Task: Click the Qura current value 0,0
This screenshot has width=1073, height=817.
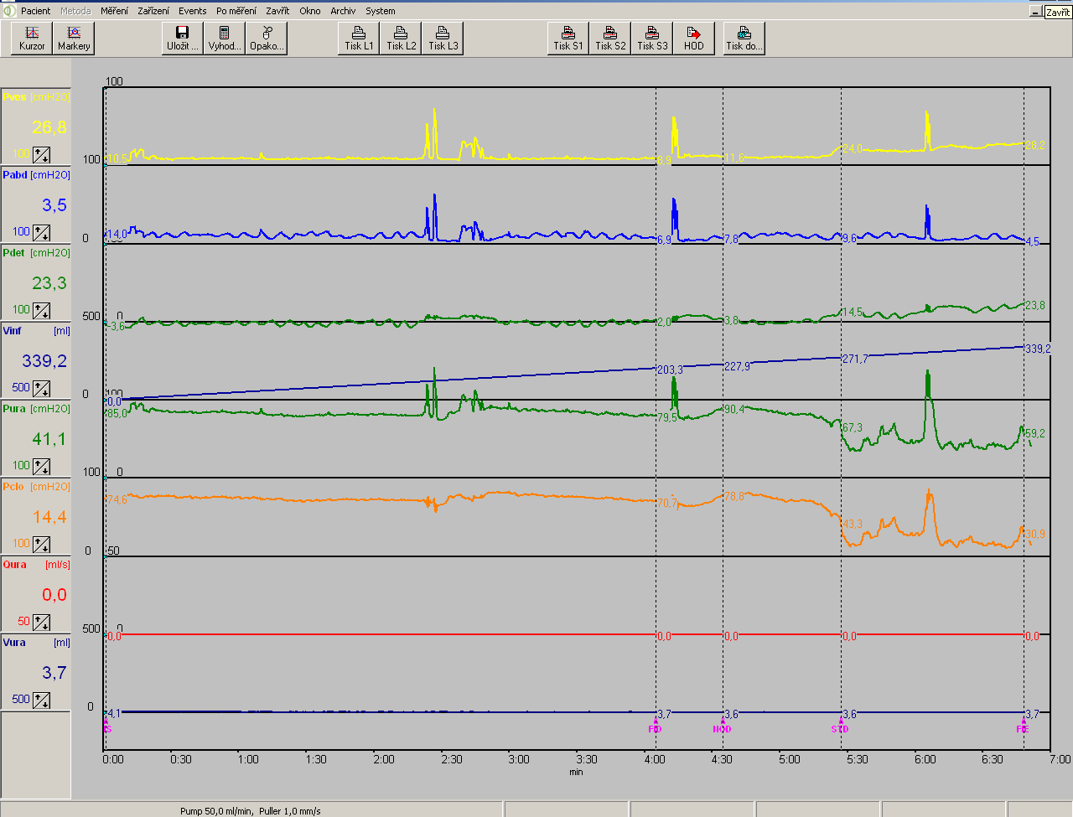Action: 54,595
